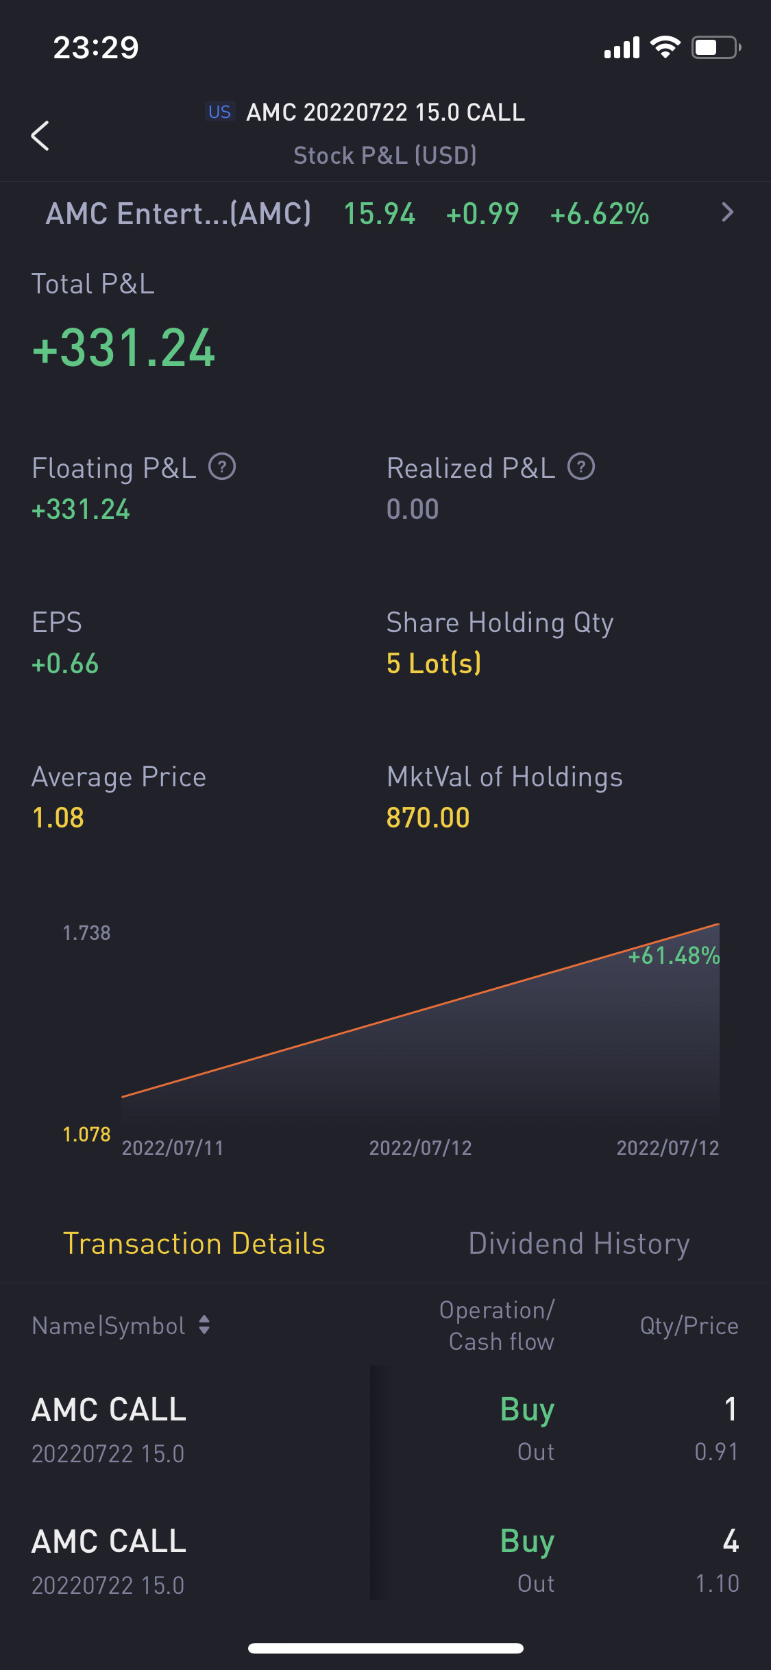Select the 4-lot AMC CALL buy transaction
Image resolution: width=771 pixels, height=1670 pixels.
coord(385,1561)
